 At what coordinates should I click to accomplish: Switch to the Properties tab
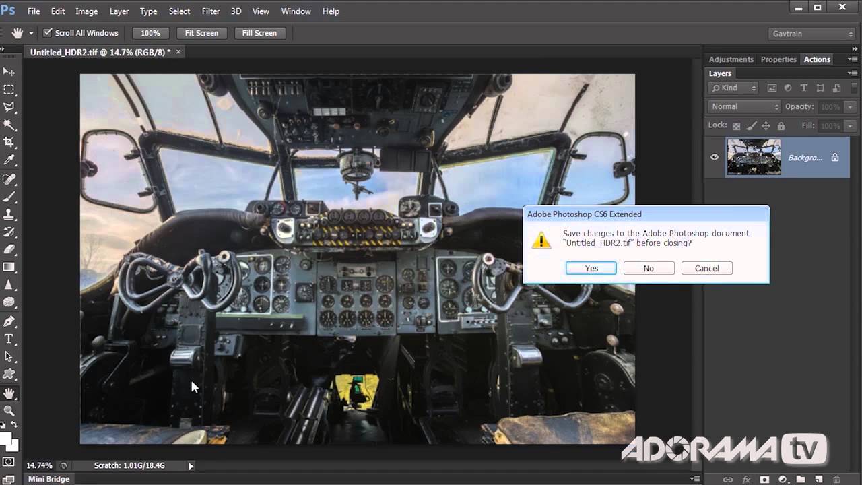(778, 59)
